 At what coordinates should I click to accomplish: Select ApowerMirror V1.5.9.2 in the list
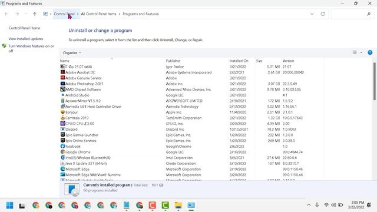click(x=83, y=101)
